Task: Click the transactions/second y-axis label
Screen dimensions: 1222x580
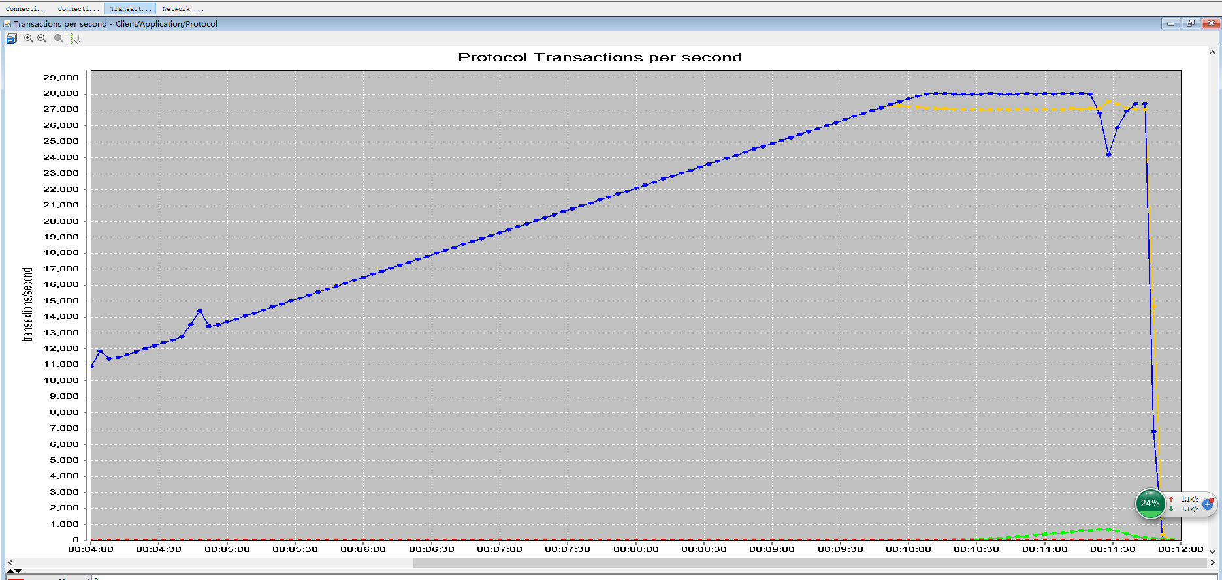Action: (27, 304)
